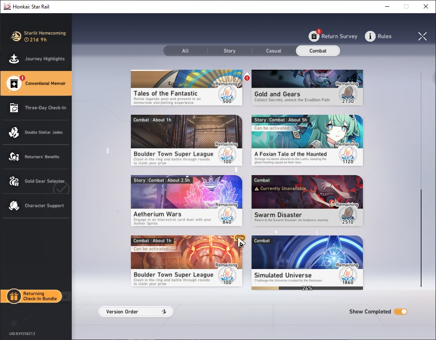
Task: Select Returners' Benefits sidebar icon
Action: coord(14,157)
